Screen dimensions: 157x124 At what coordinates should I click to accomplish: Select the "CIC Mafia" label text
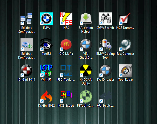pos(66,54)
